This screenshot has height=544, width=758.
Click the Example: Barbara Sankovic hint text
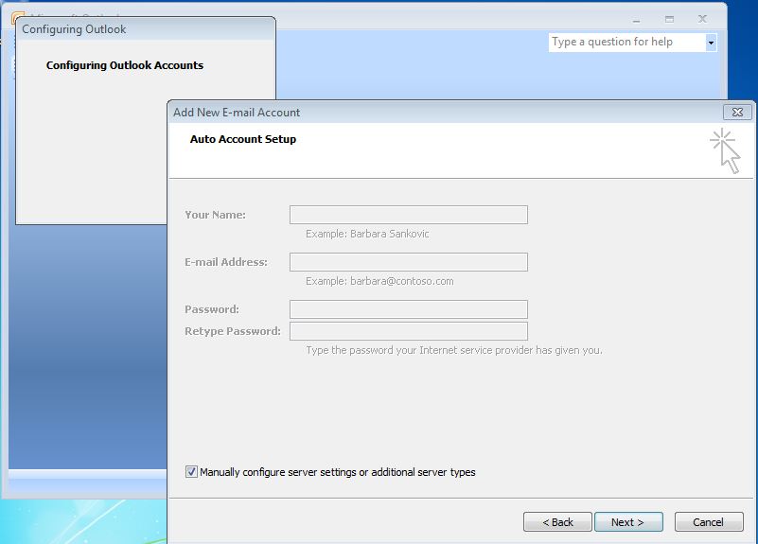click(x=367, y=234)
